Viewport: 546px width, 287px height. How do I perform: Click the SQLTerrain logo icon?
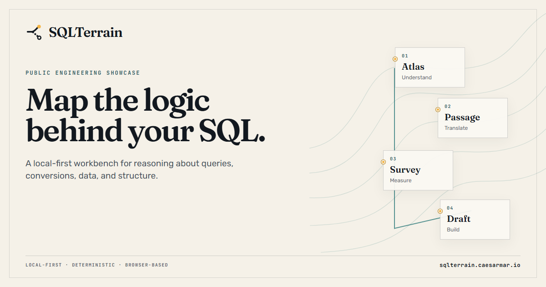pos(34,32)
